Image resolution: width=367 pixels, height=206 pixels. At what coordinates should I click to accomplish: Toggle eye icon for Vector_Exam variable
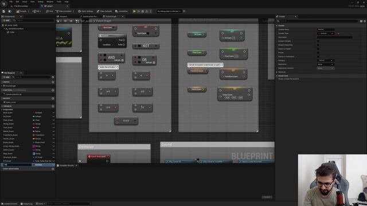tap(53, 138)
